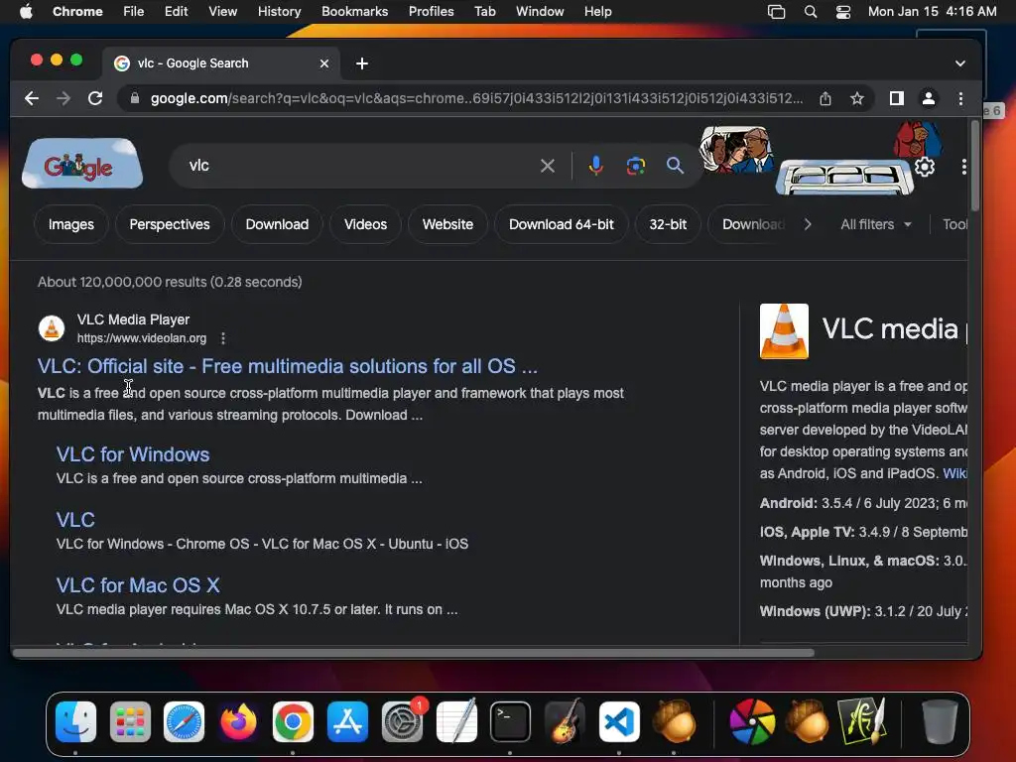
Task: Open the plain VLC sitelink
Action: (x=75, y=520)
